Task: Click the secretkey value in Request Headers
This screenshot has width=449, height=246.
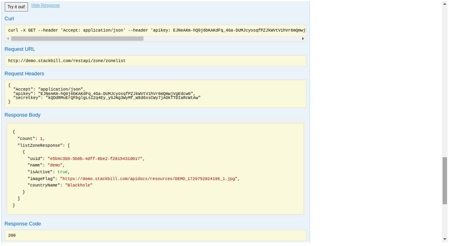Action: 123,98
